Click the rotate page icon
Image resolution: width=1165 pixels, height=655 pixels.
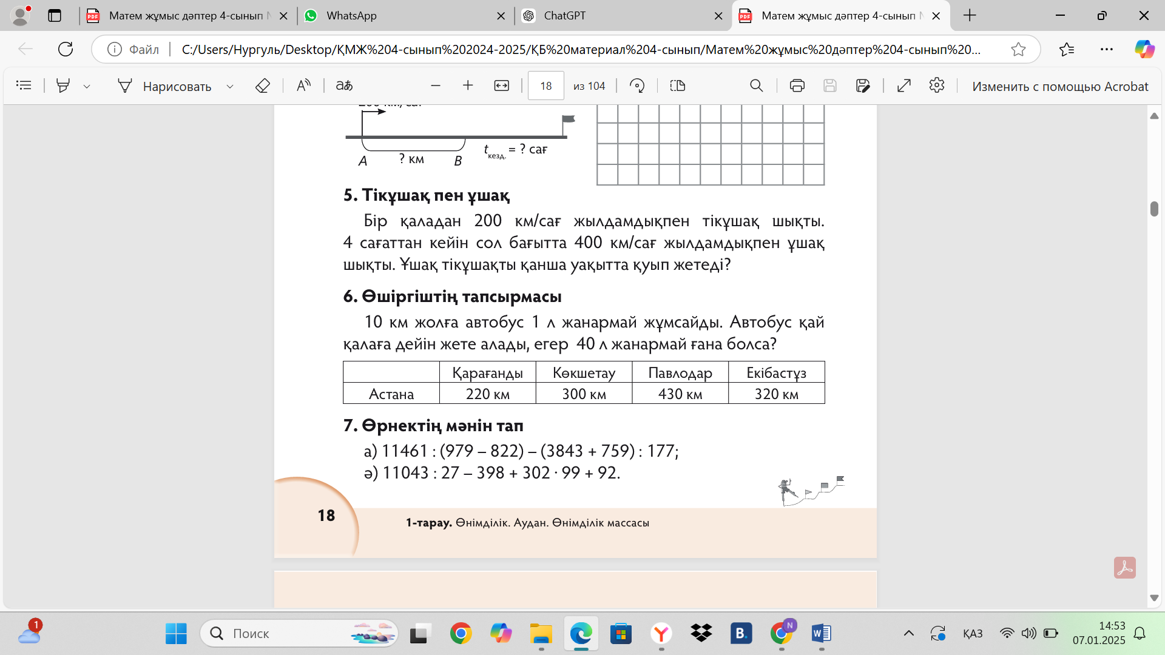coord(637,86)
